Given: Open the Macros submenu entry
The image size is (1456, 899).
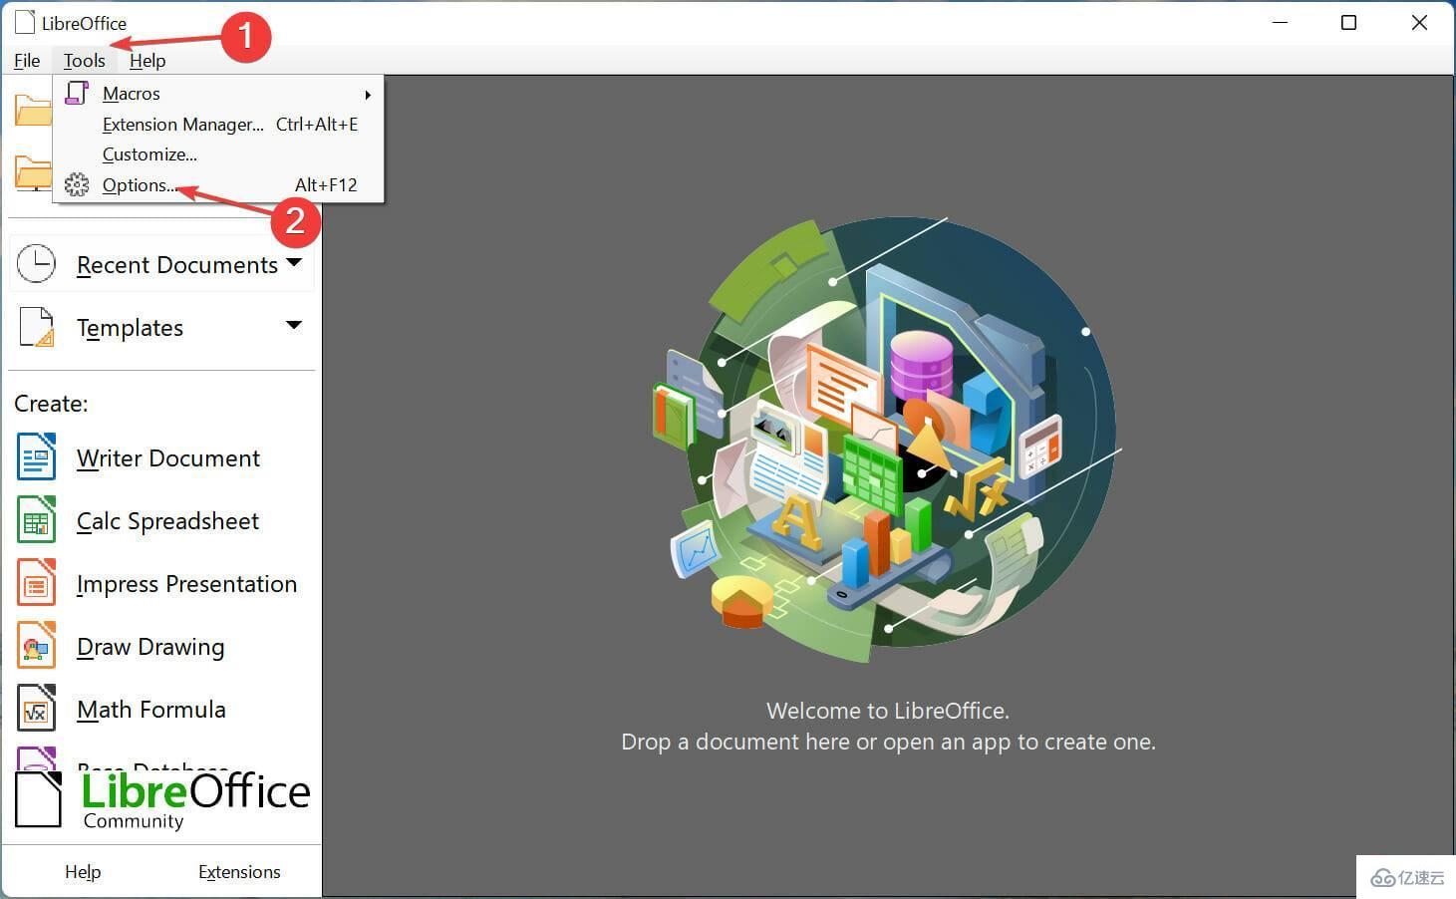Looking at the screenshot, I should (218, 94).
